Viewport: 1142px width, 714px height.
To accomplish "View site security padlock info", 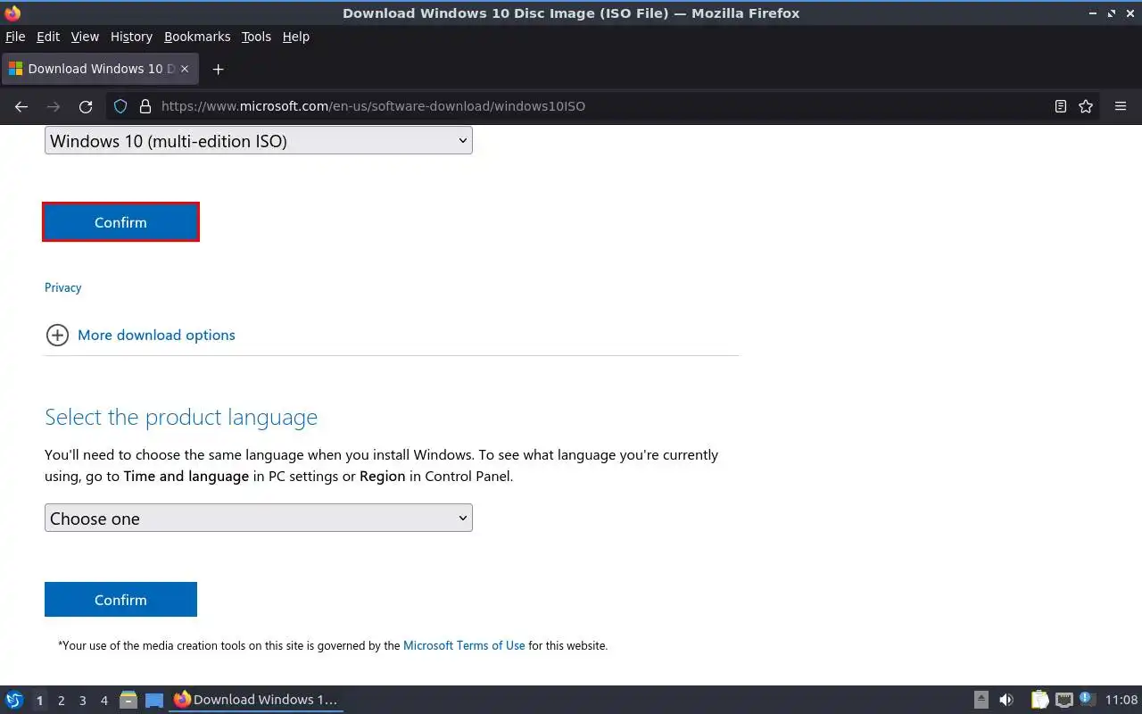I will [145, 106].
